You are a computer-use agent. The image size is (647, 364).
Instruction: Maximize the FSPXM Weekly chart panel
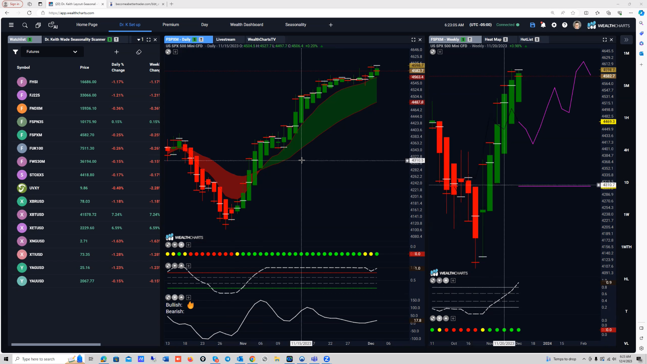pyautogui.click(x=605, y=40)
